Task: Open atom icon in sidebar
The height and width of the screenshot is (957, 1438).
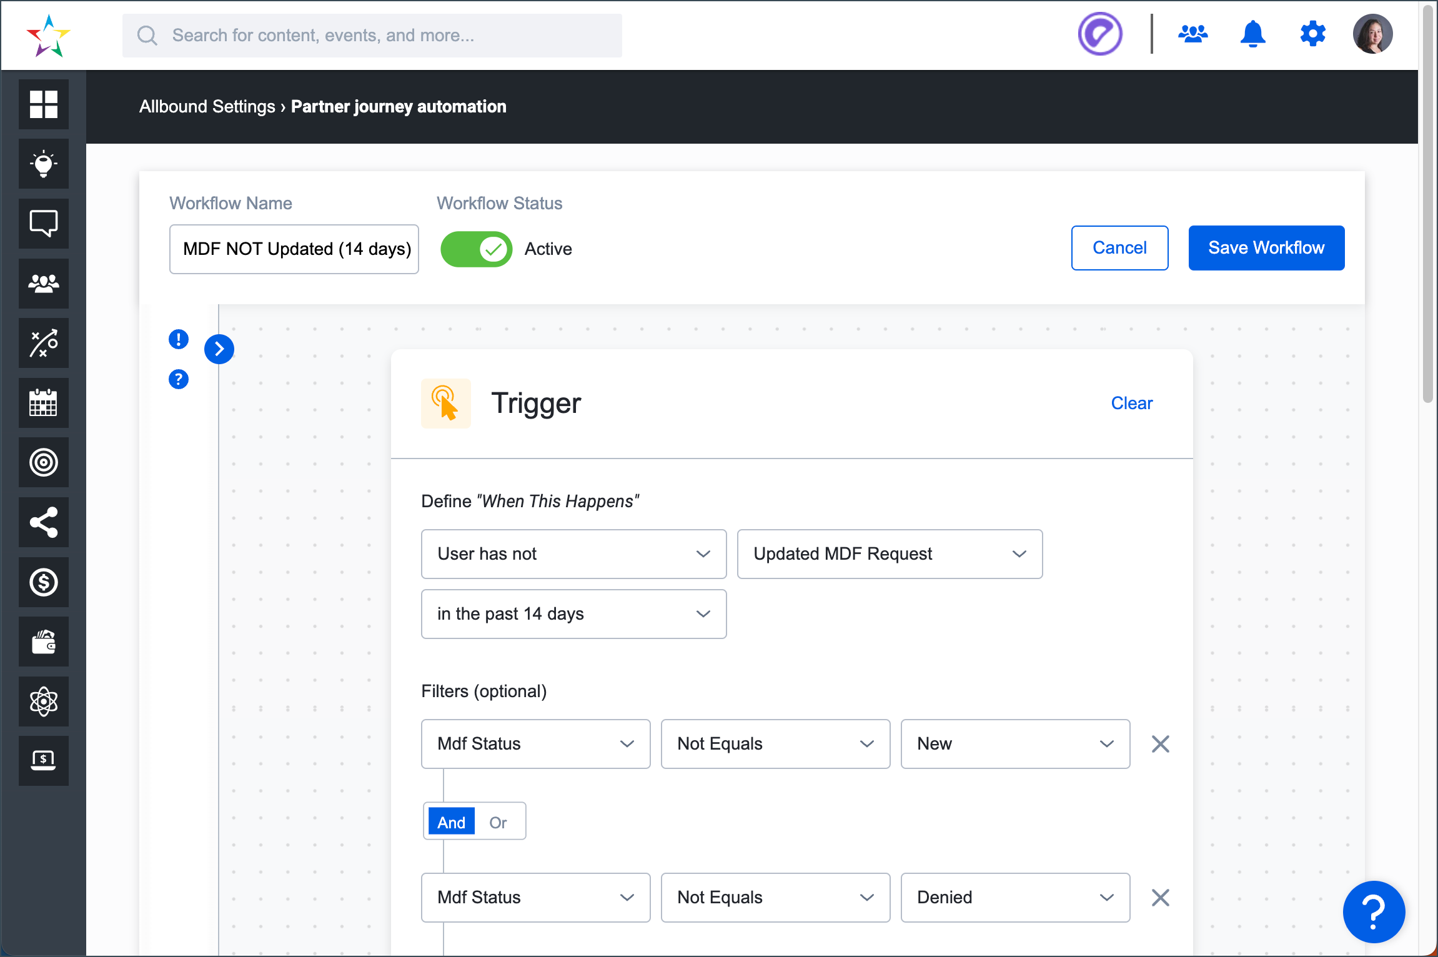Action: pos(44,702)
